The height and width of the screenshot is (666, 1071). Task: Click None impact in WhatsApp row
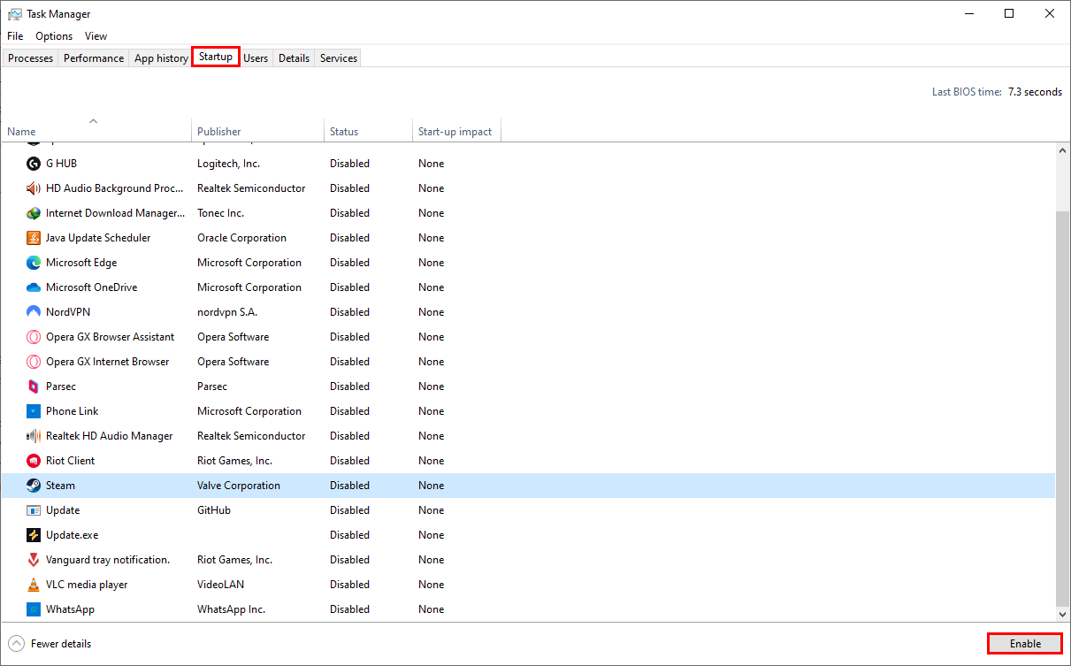(x=432, y=609)
